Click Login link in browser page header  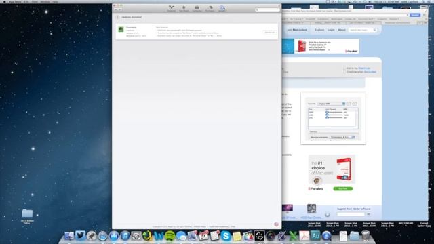pos(331,30)
